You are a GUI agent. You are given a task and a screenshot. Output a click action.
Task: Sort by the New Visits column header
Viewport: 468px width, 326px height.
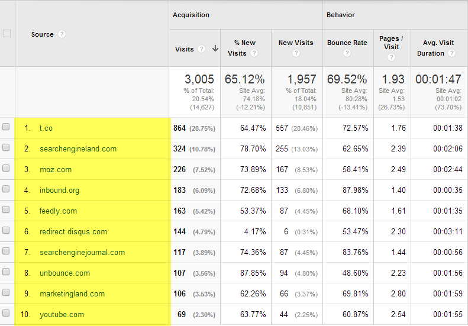(x=296, y=43)
